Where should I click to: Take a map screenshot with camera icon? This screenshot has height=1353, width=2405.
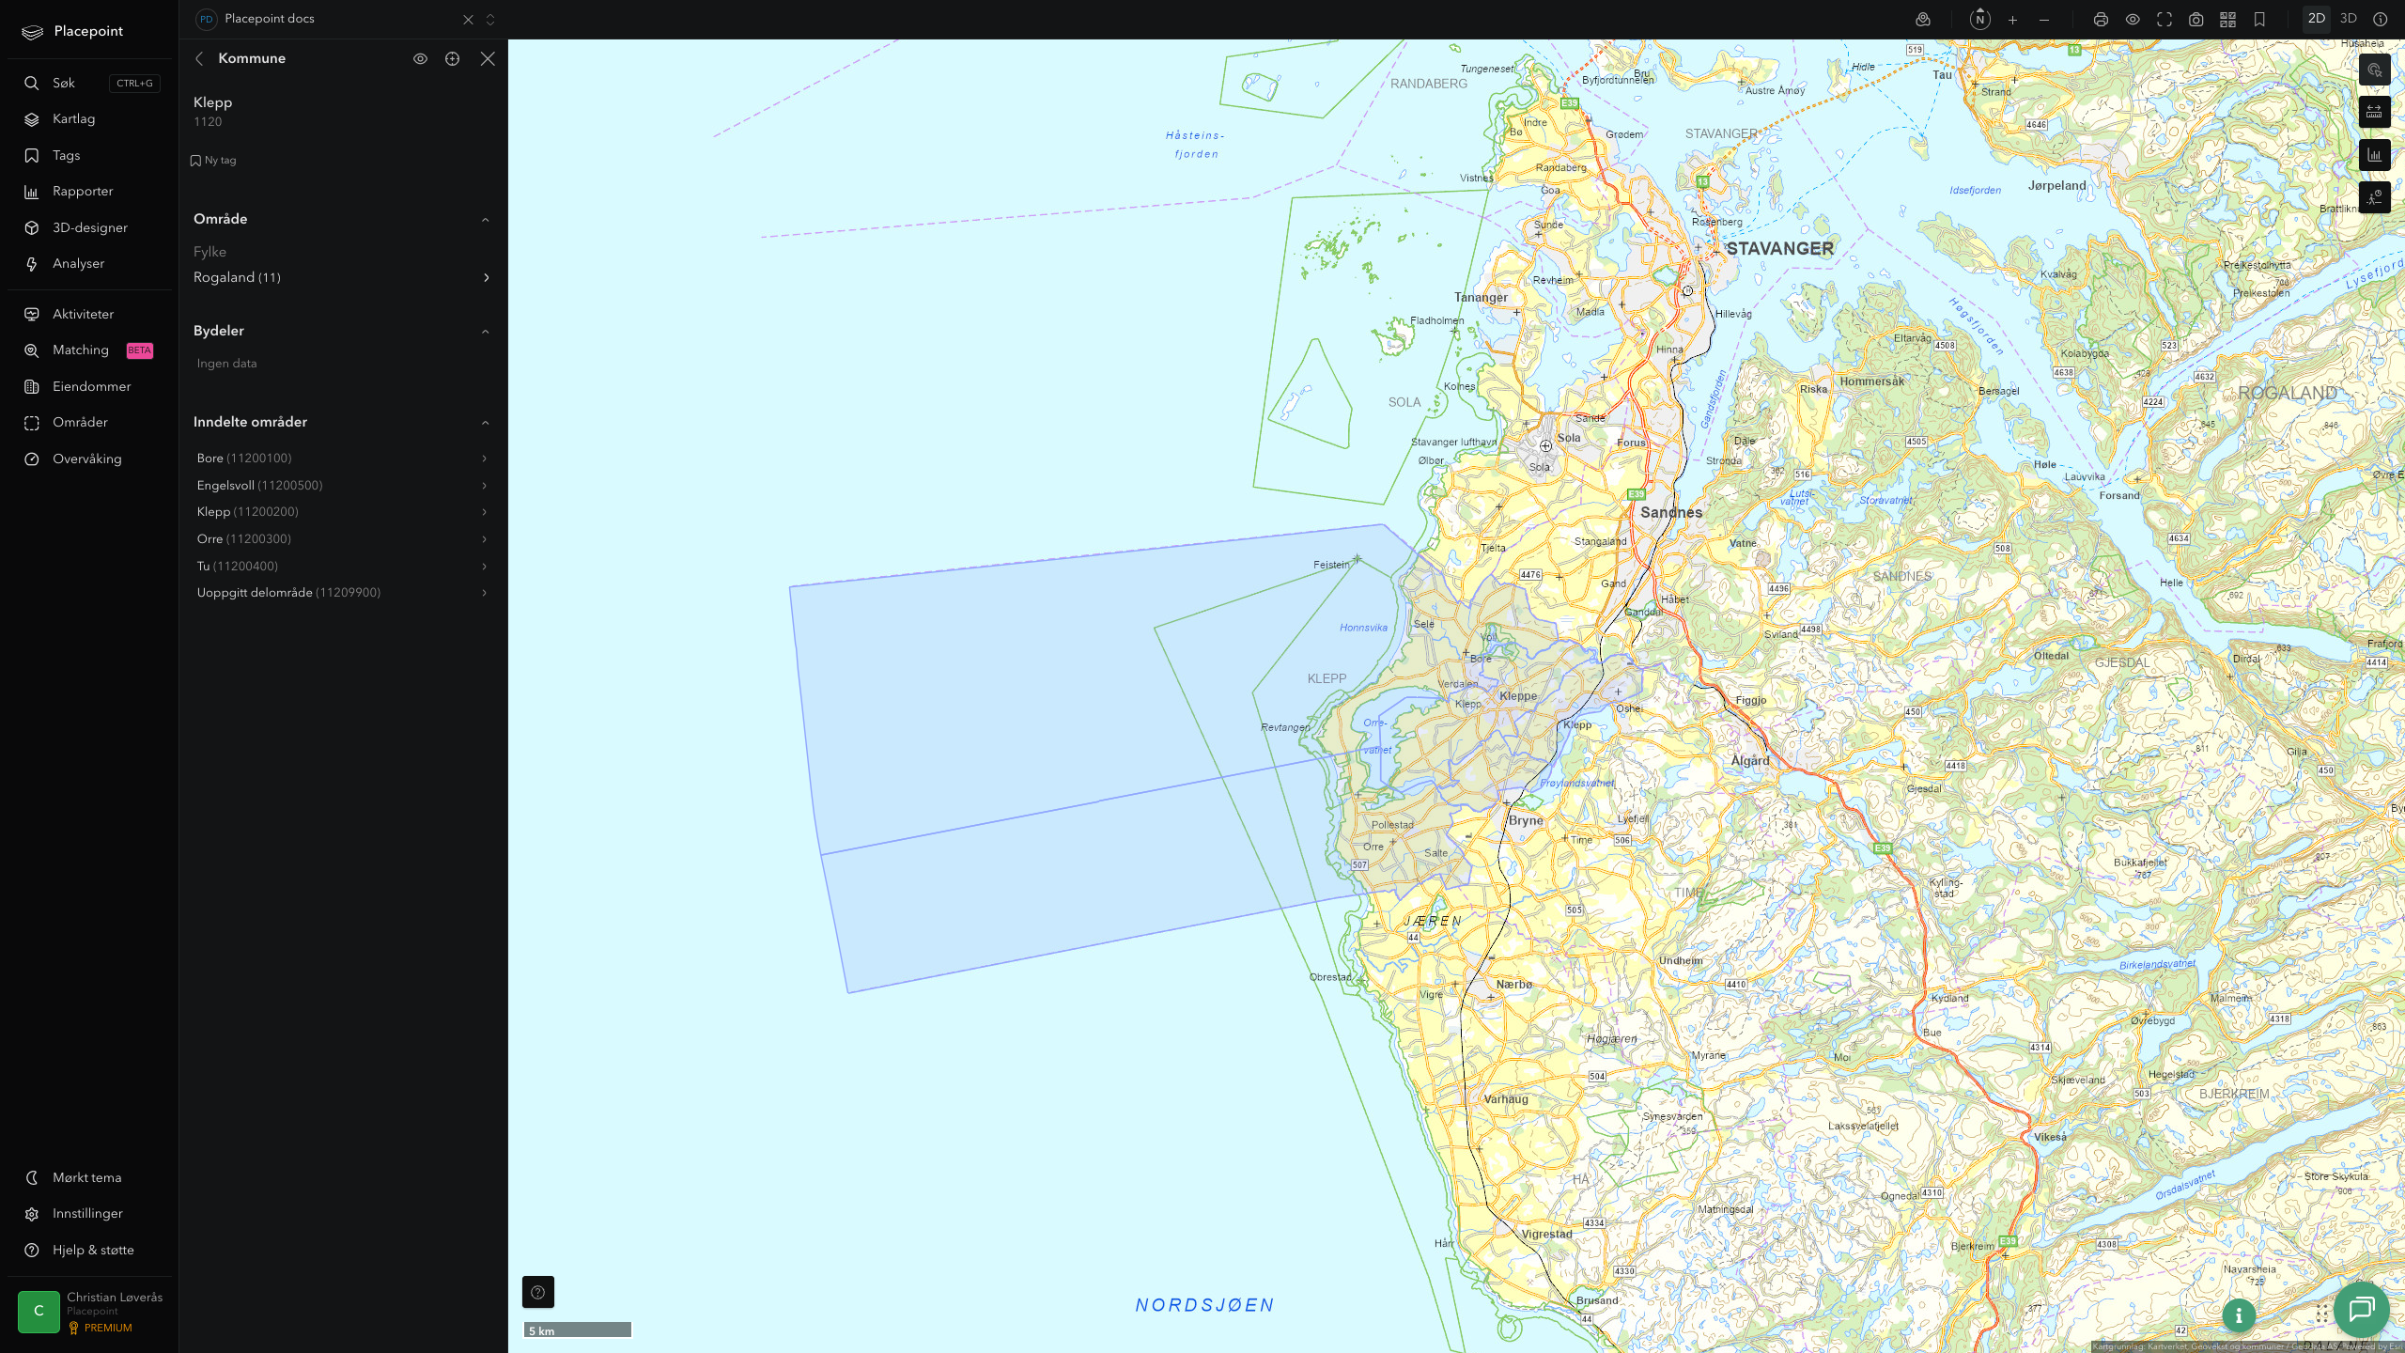point(2196,20)
